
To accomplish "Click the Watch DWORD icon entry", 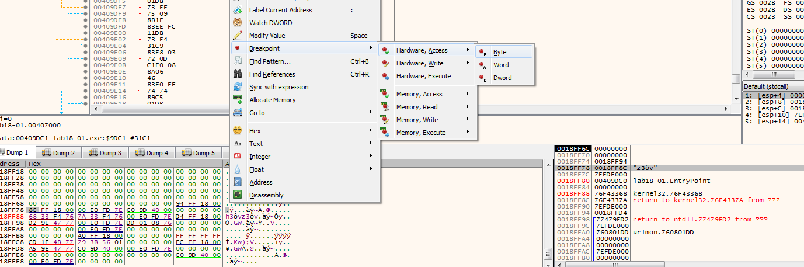I will [238, 23].
